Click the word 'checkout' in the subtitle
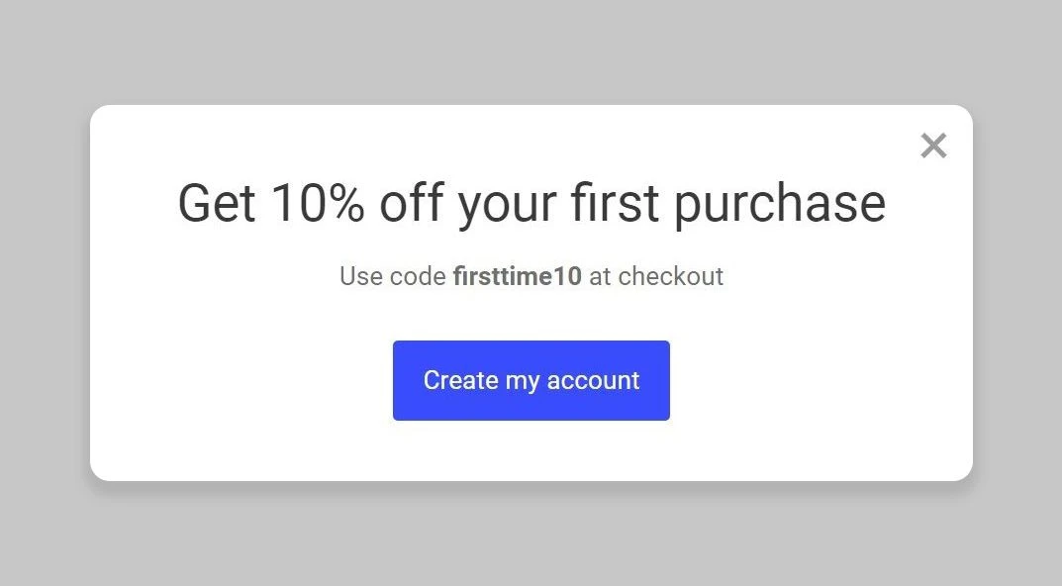 coord(671,276)
